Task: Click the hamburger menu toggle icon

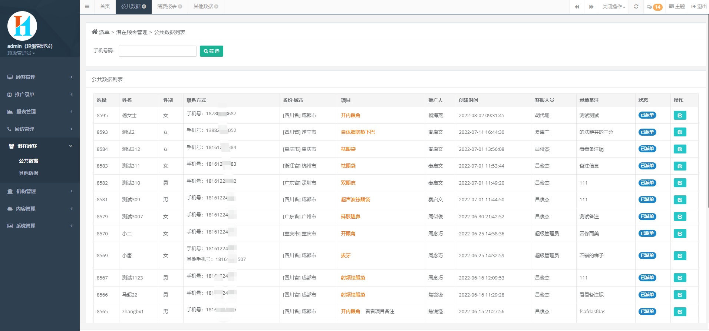Action: 87,7
